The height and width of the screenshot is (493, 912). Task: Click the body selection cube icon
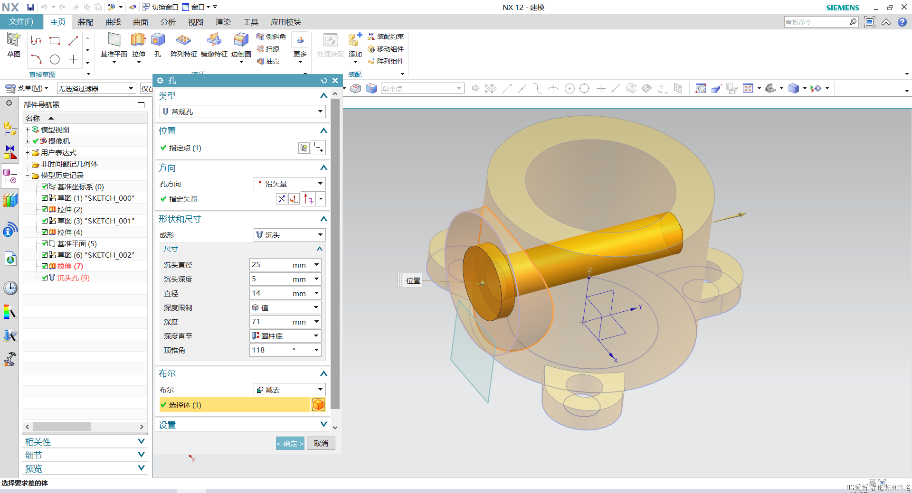tap(318, 405)
